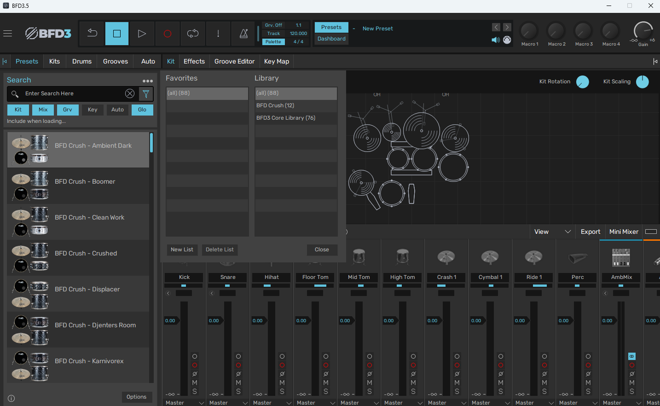The height and width of the screenshot is (406, 660).
Task: Mute the Hihat channel
Action: click(282, 383)
